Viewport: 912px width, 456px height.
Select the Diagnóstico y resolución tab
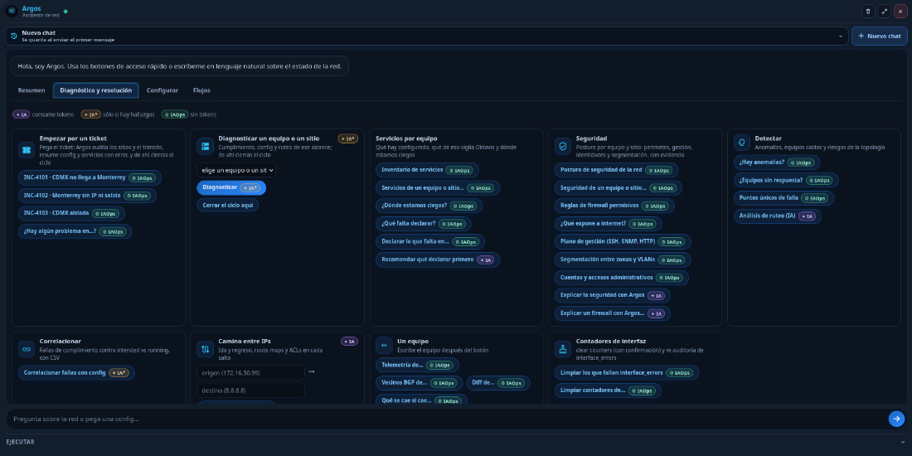tap(96, 90)
